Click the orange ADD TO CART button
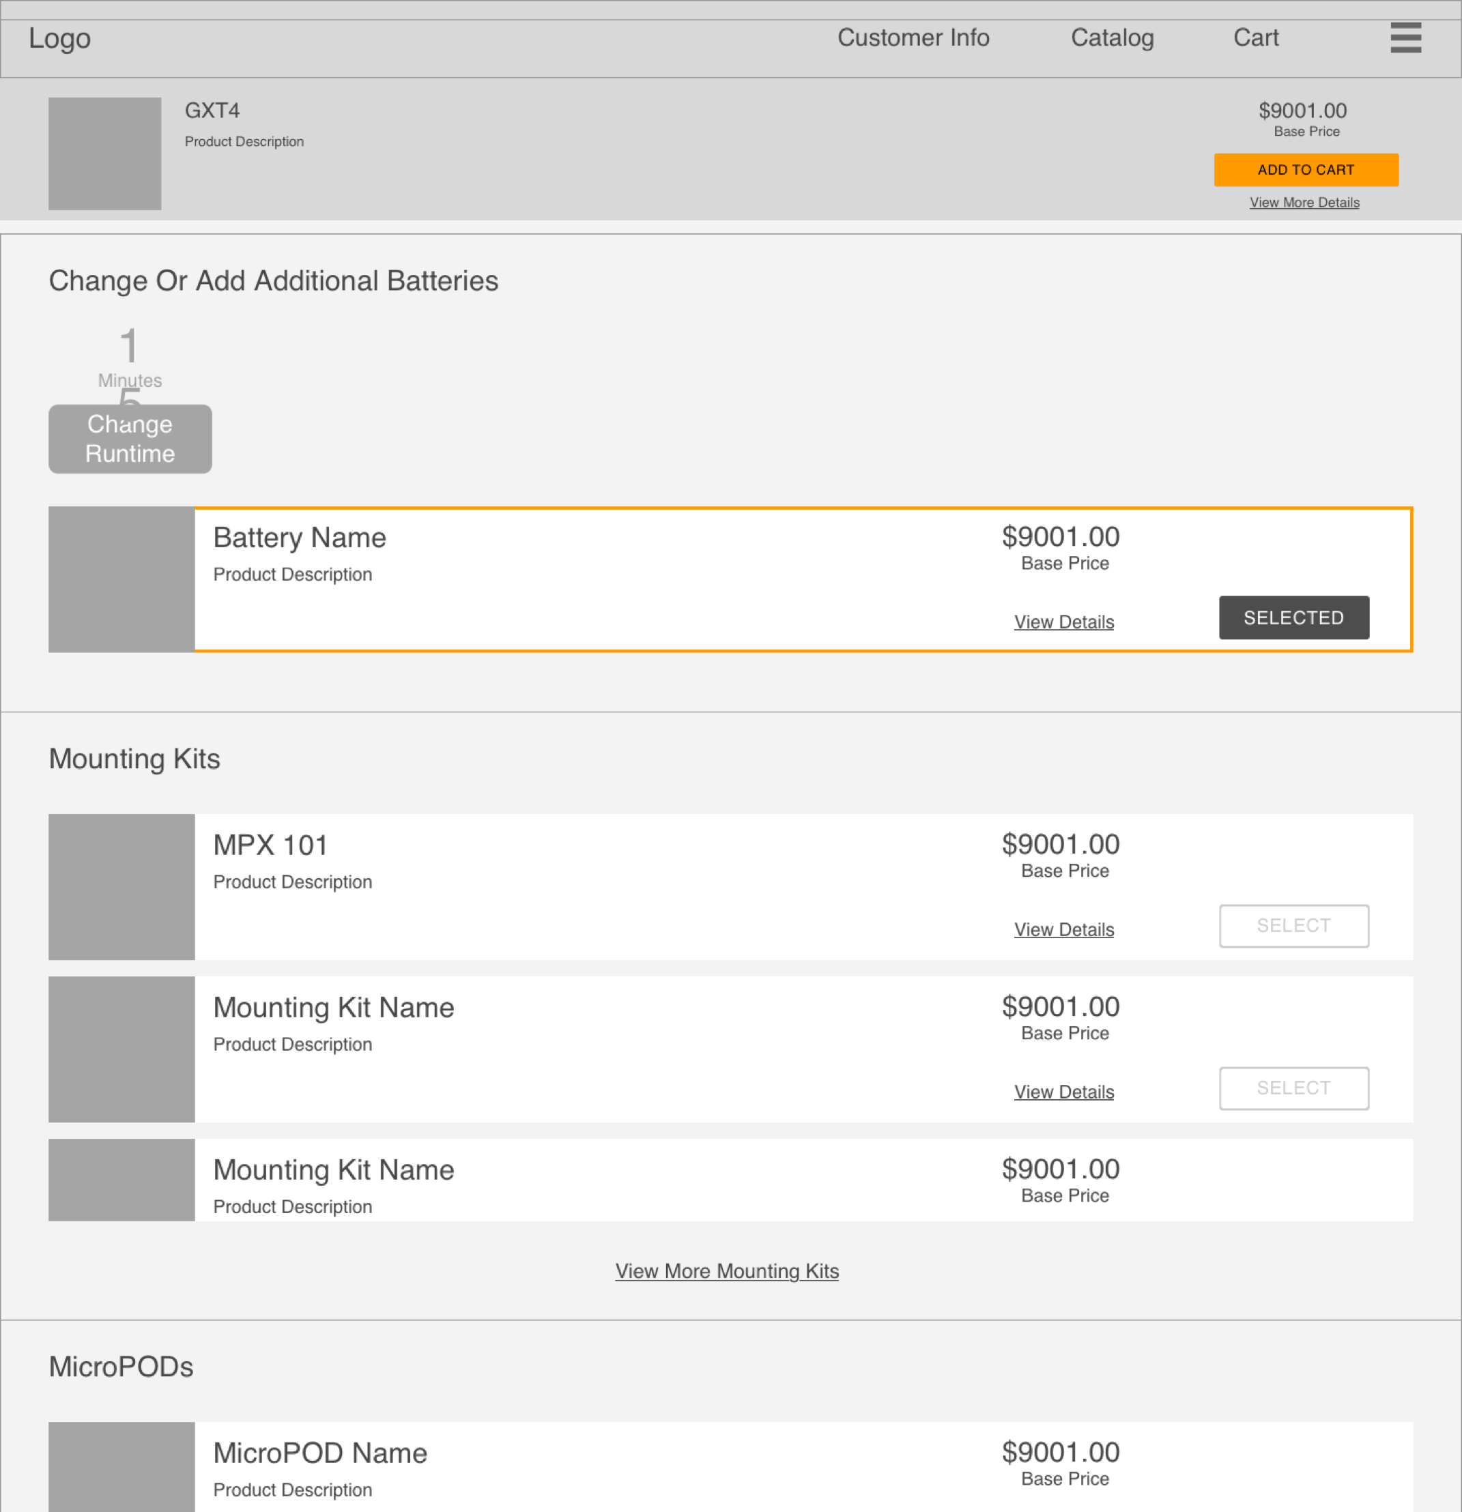This screenshot has width=1462, height=1512. (x=1306, y=170)
